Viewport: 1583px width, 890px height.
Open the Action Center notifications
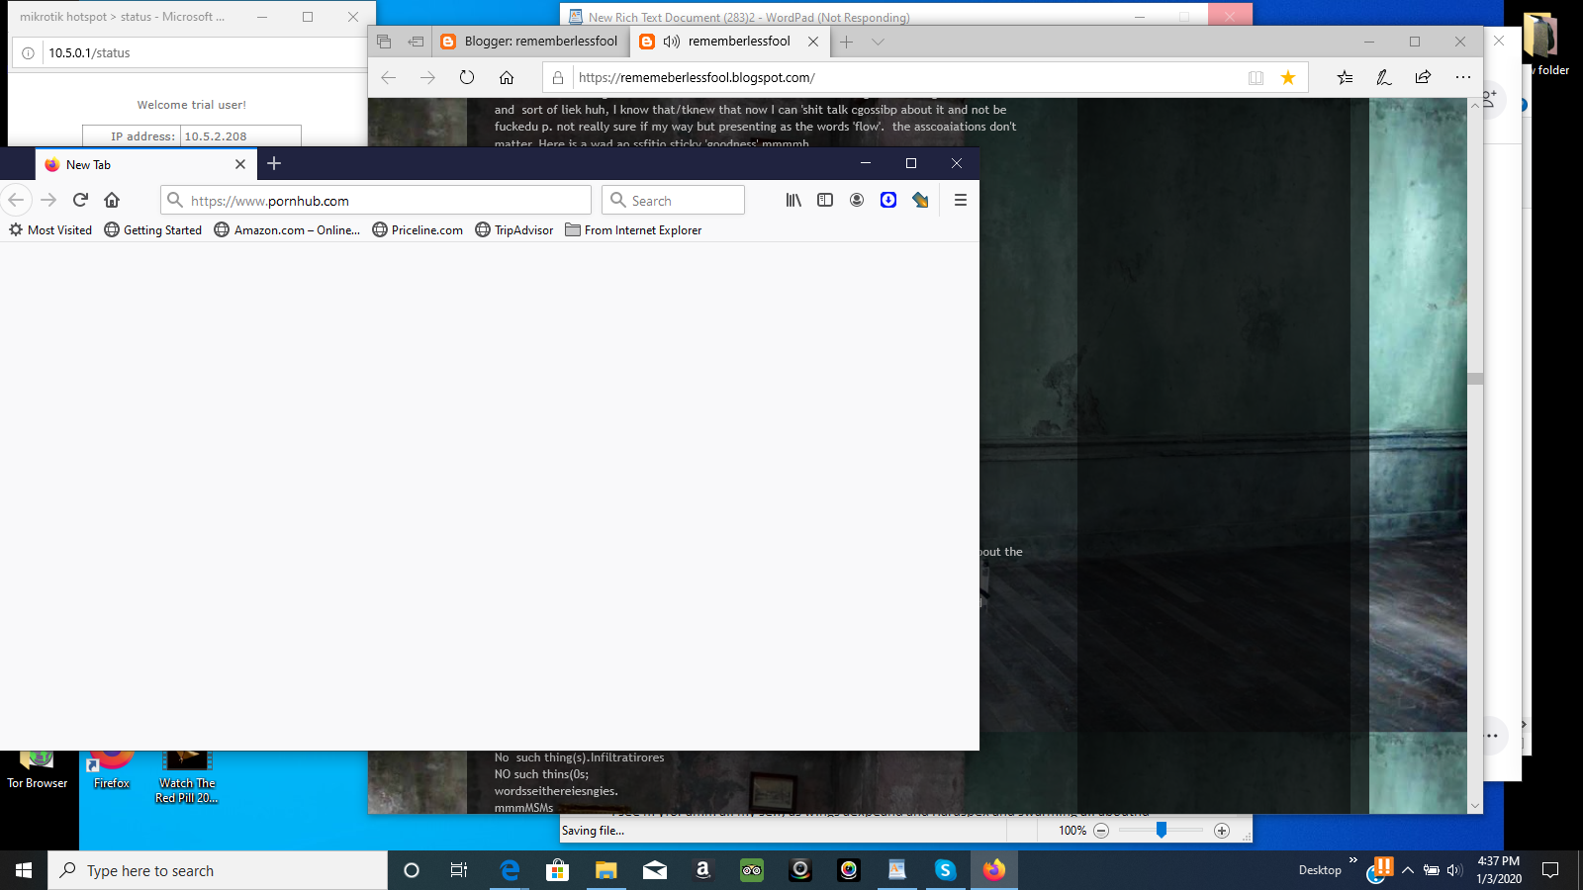pyautogui.click(x=1550, y=870)
